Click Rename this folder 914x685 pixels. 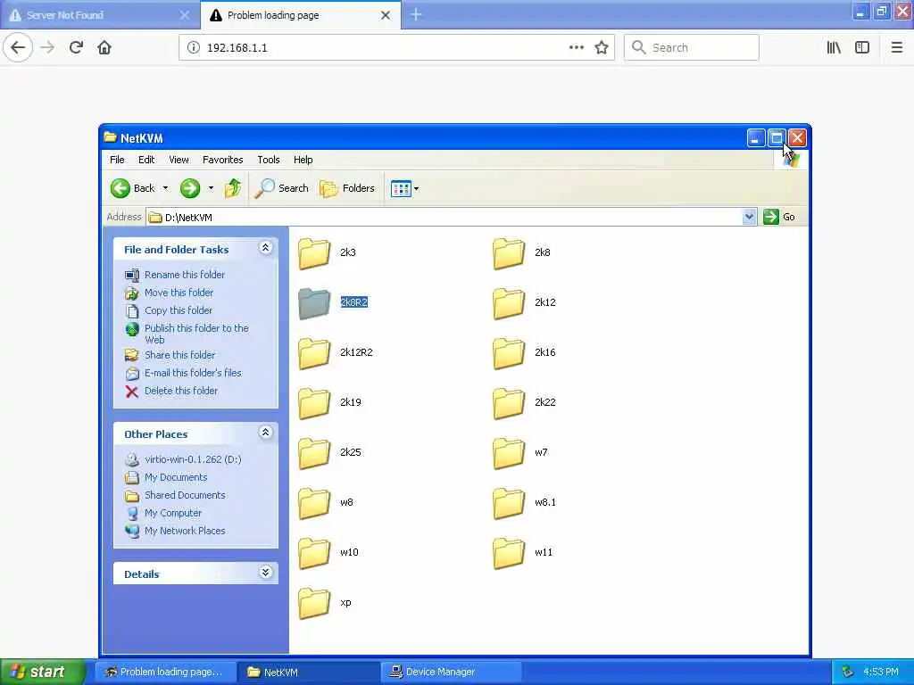185,275
